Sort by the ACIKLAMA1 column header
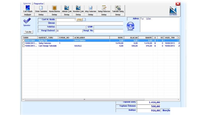The image size is (205, 115). pyautogui.click(x=92, y=38)
